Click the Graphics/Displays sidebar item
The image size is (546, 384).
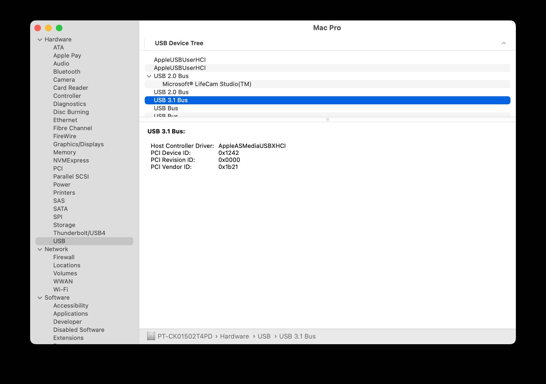(x=79, y=144)
